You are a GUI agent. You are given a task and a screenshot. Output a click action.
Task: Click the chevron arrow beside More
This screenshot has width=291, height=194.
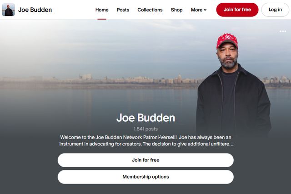point(205,10)
